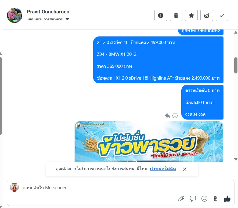Viewport: 238px width, 208px height.
Task: Send a thumbs-up like
Action: pos(227,199)
